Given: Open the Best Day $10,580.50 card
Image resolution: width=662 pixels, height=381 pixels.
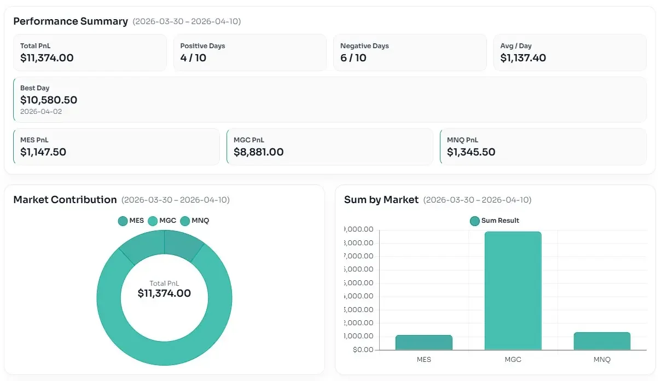Looking at the screenshot, I should (x=329, y=99).
